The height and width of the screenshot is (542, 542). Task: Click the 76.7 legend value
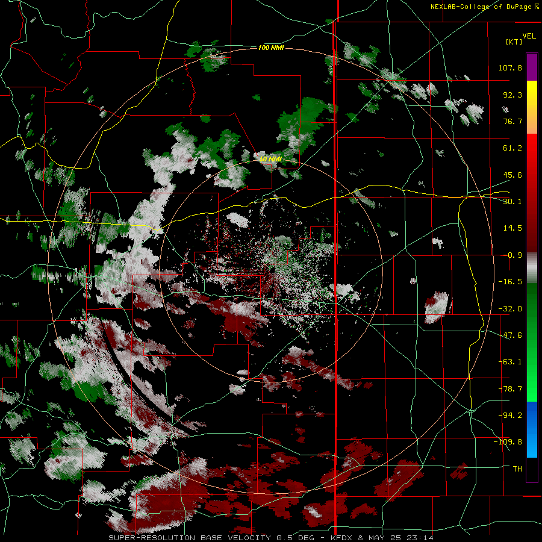pos(512,121)
